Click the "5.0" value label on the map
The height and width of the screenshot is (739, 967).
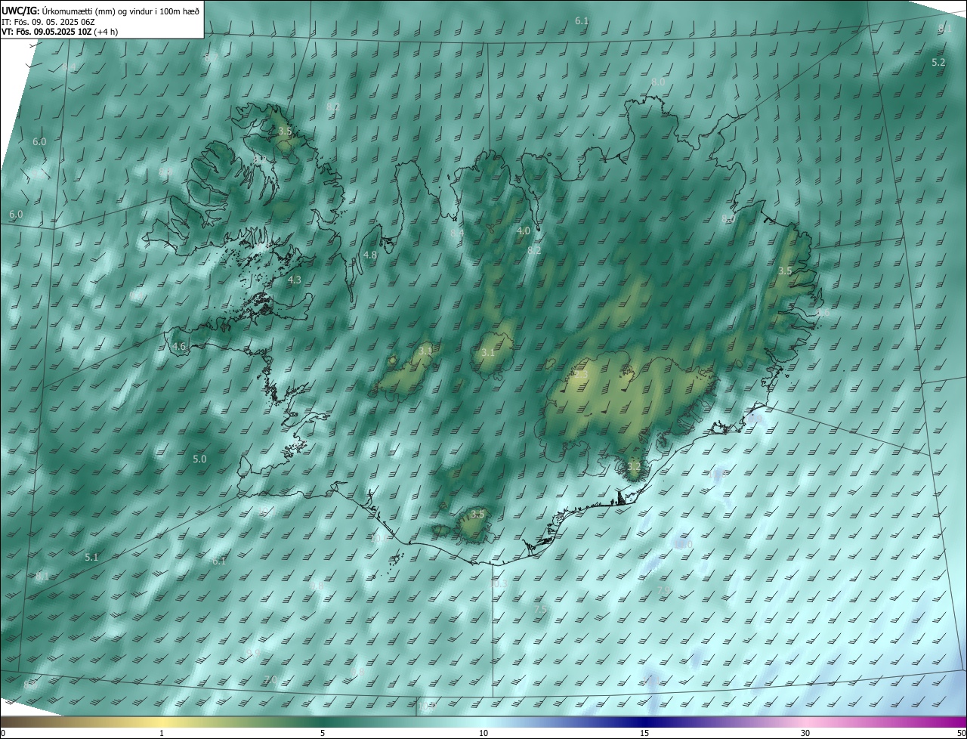199,459
